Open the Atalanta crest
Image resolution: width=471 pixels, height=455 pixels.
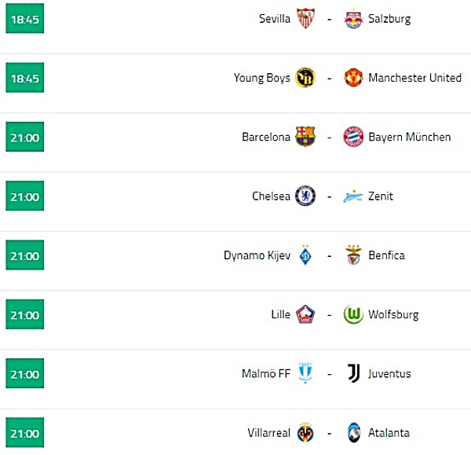(353, 432)
